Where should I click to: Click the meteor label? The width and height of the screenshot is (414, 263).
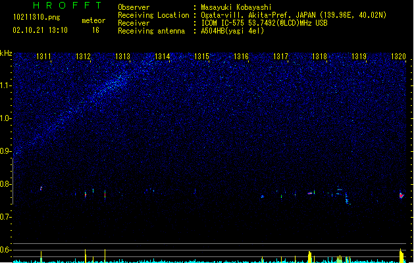coord(93,20)
